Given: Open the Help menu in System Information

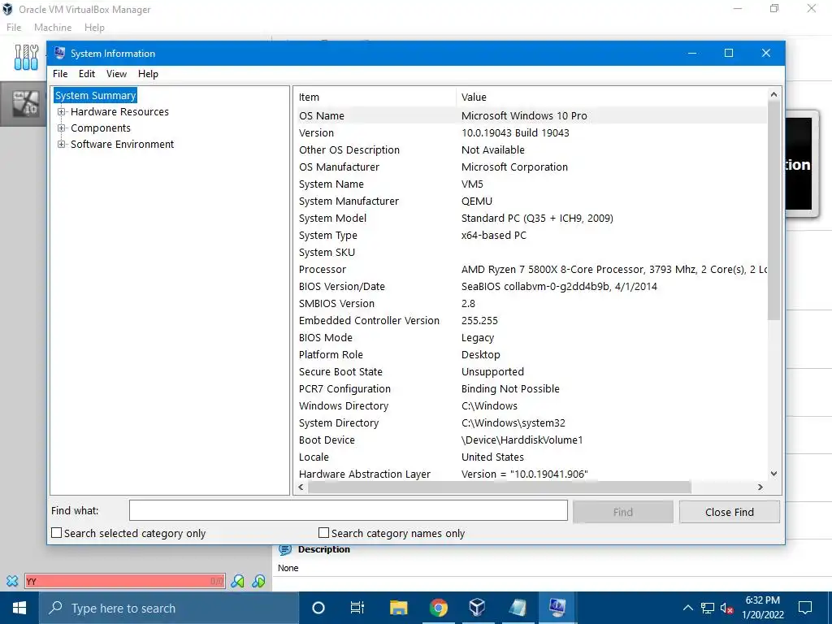Looking at the screenshot, I should (x=148, y=74).
